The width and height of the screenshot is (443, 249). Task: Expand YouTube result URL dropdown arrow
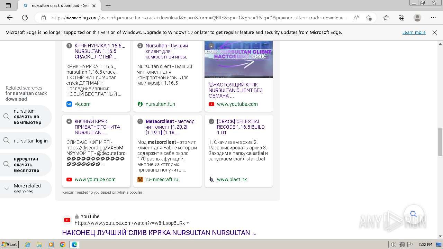188,223
